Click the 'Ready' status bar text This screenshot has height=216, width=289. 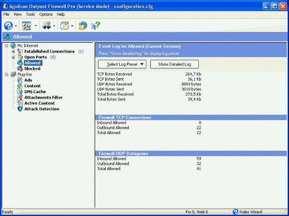pos(8,212)
